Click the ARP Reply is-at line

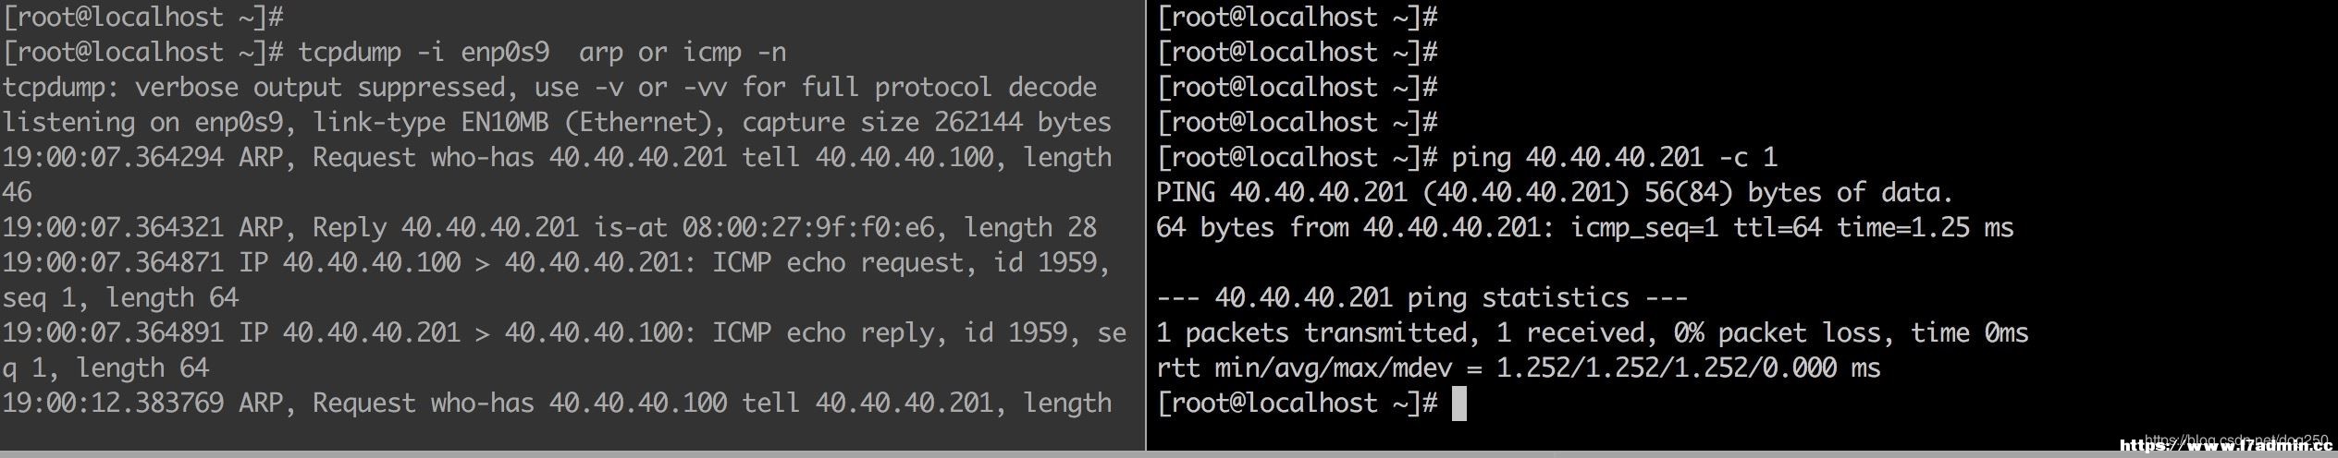(x=548, y=228)
